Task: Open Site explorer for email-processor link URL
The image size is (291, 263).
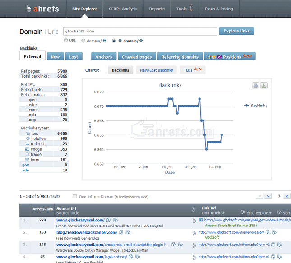Action: pyautogui.click(x=268, y=232)
